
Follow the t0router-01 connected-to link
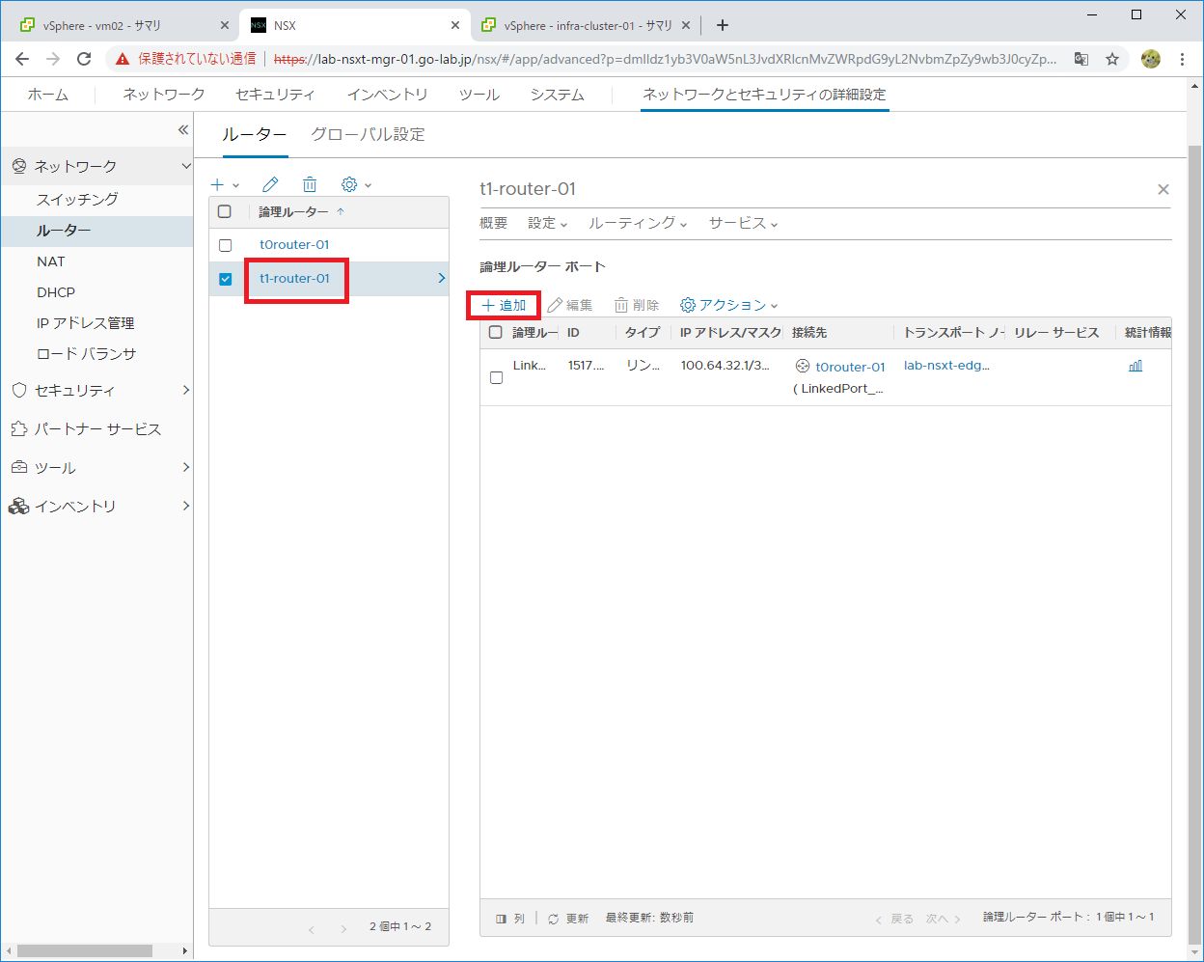pos(850,367)
